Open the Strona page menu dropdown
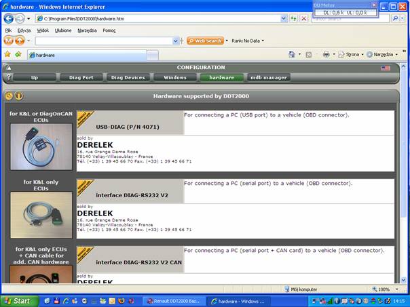Viewport: 410px width, 307px height. point(362,55)
